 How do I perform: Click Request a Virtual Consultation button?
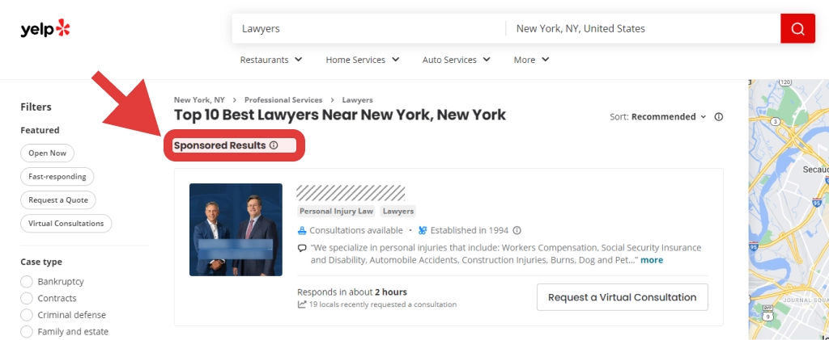[623, 297]
